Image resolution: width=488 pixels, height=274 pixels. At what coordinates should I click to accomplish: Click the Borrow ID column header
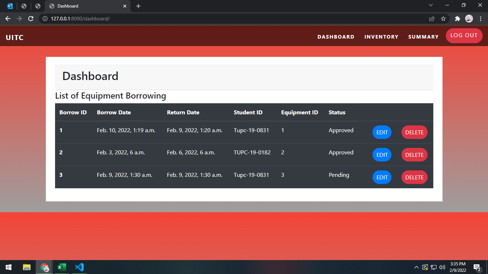click(x=73, y=112)
